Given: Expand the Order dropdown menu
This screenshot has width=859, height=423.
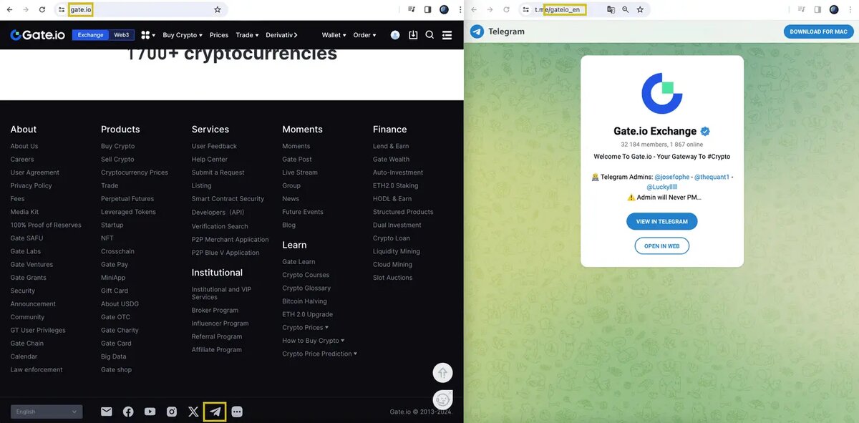Looking at the screenshot, I should click(x=364, y=35).
